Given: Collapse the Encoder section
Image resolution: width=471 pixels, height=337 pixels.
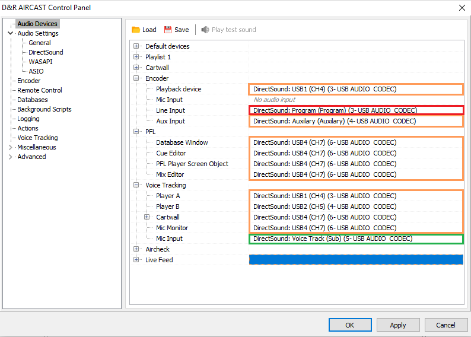Looking at the screenshot, I should 136,78.
